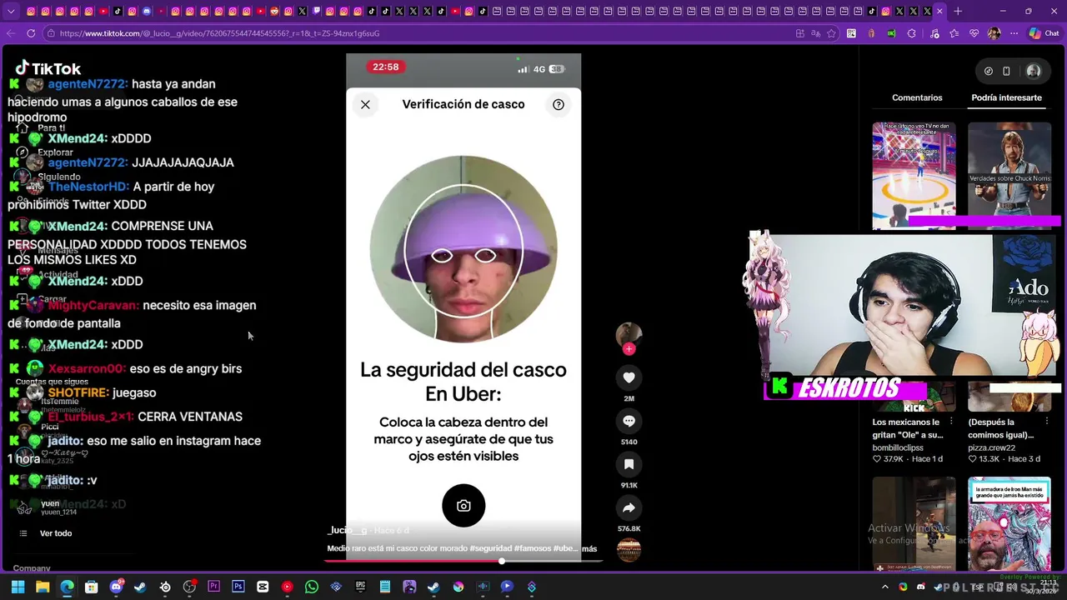
Task: Open the Edge Settings and more menu
Action: [x=1014, y=33]
